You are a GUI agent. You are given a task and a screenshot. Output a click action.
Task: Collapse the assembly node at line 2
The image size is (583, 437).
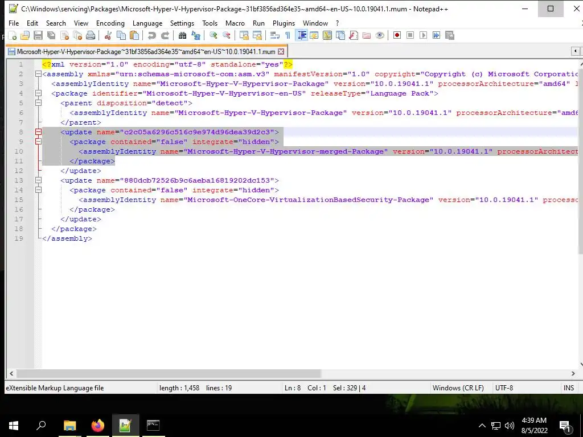point(38,74)
